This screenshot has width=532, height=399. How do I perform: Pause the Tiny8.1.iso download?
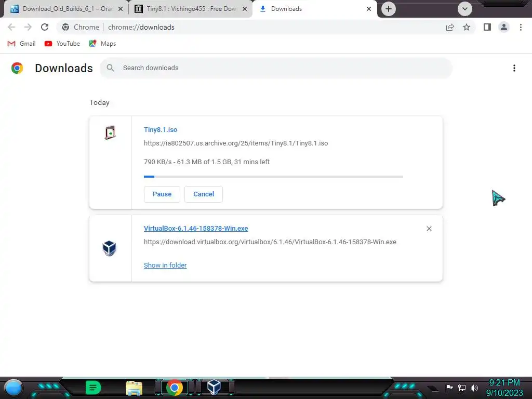[162, 194]
